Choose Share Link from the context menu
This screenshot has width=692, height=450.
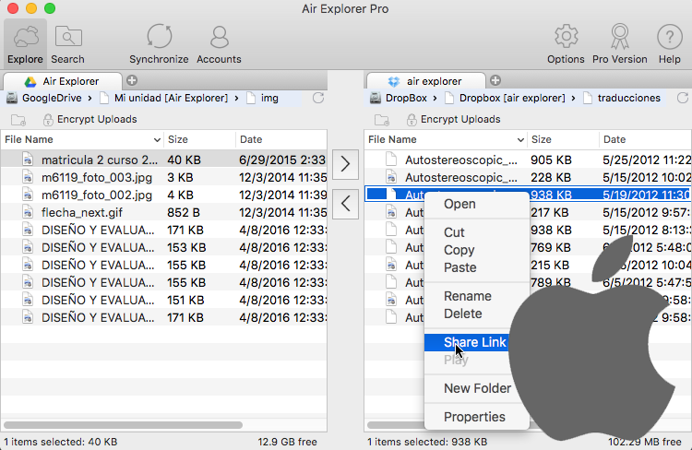tap(474, 342)
